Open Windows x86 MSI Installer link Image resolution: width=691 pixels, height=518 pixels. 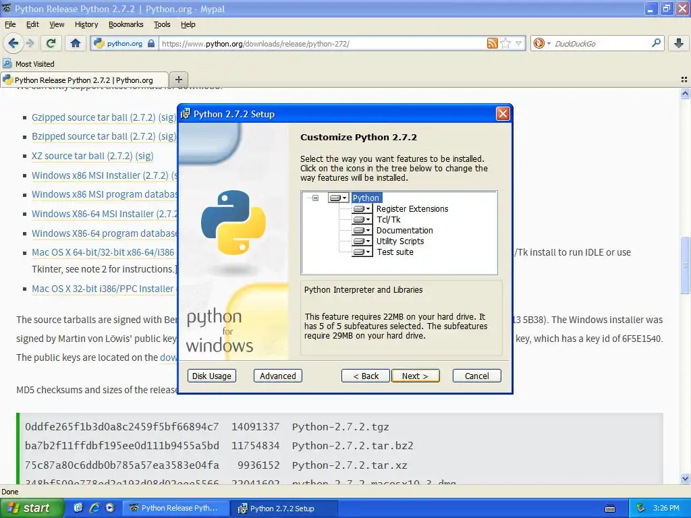coord(100,175)
